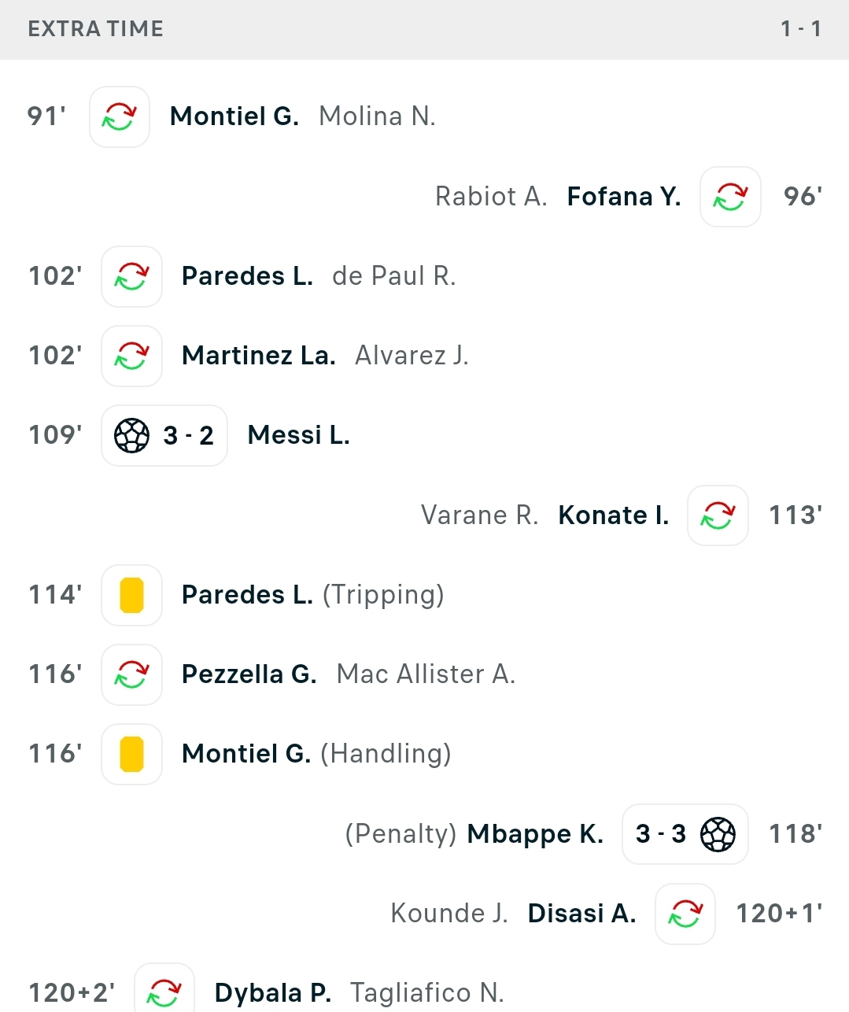Image resolution: width=849 pixels, height=1012 pixels.
Task: Open Mac Allister A. player name
Action: (426, 674)
